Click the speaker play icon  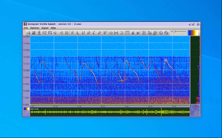pyautogui.click(x=56, y=33)
